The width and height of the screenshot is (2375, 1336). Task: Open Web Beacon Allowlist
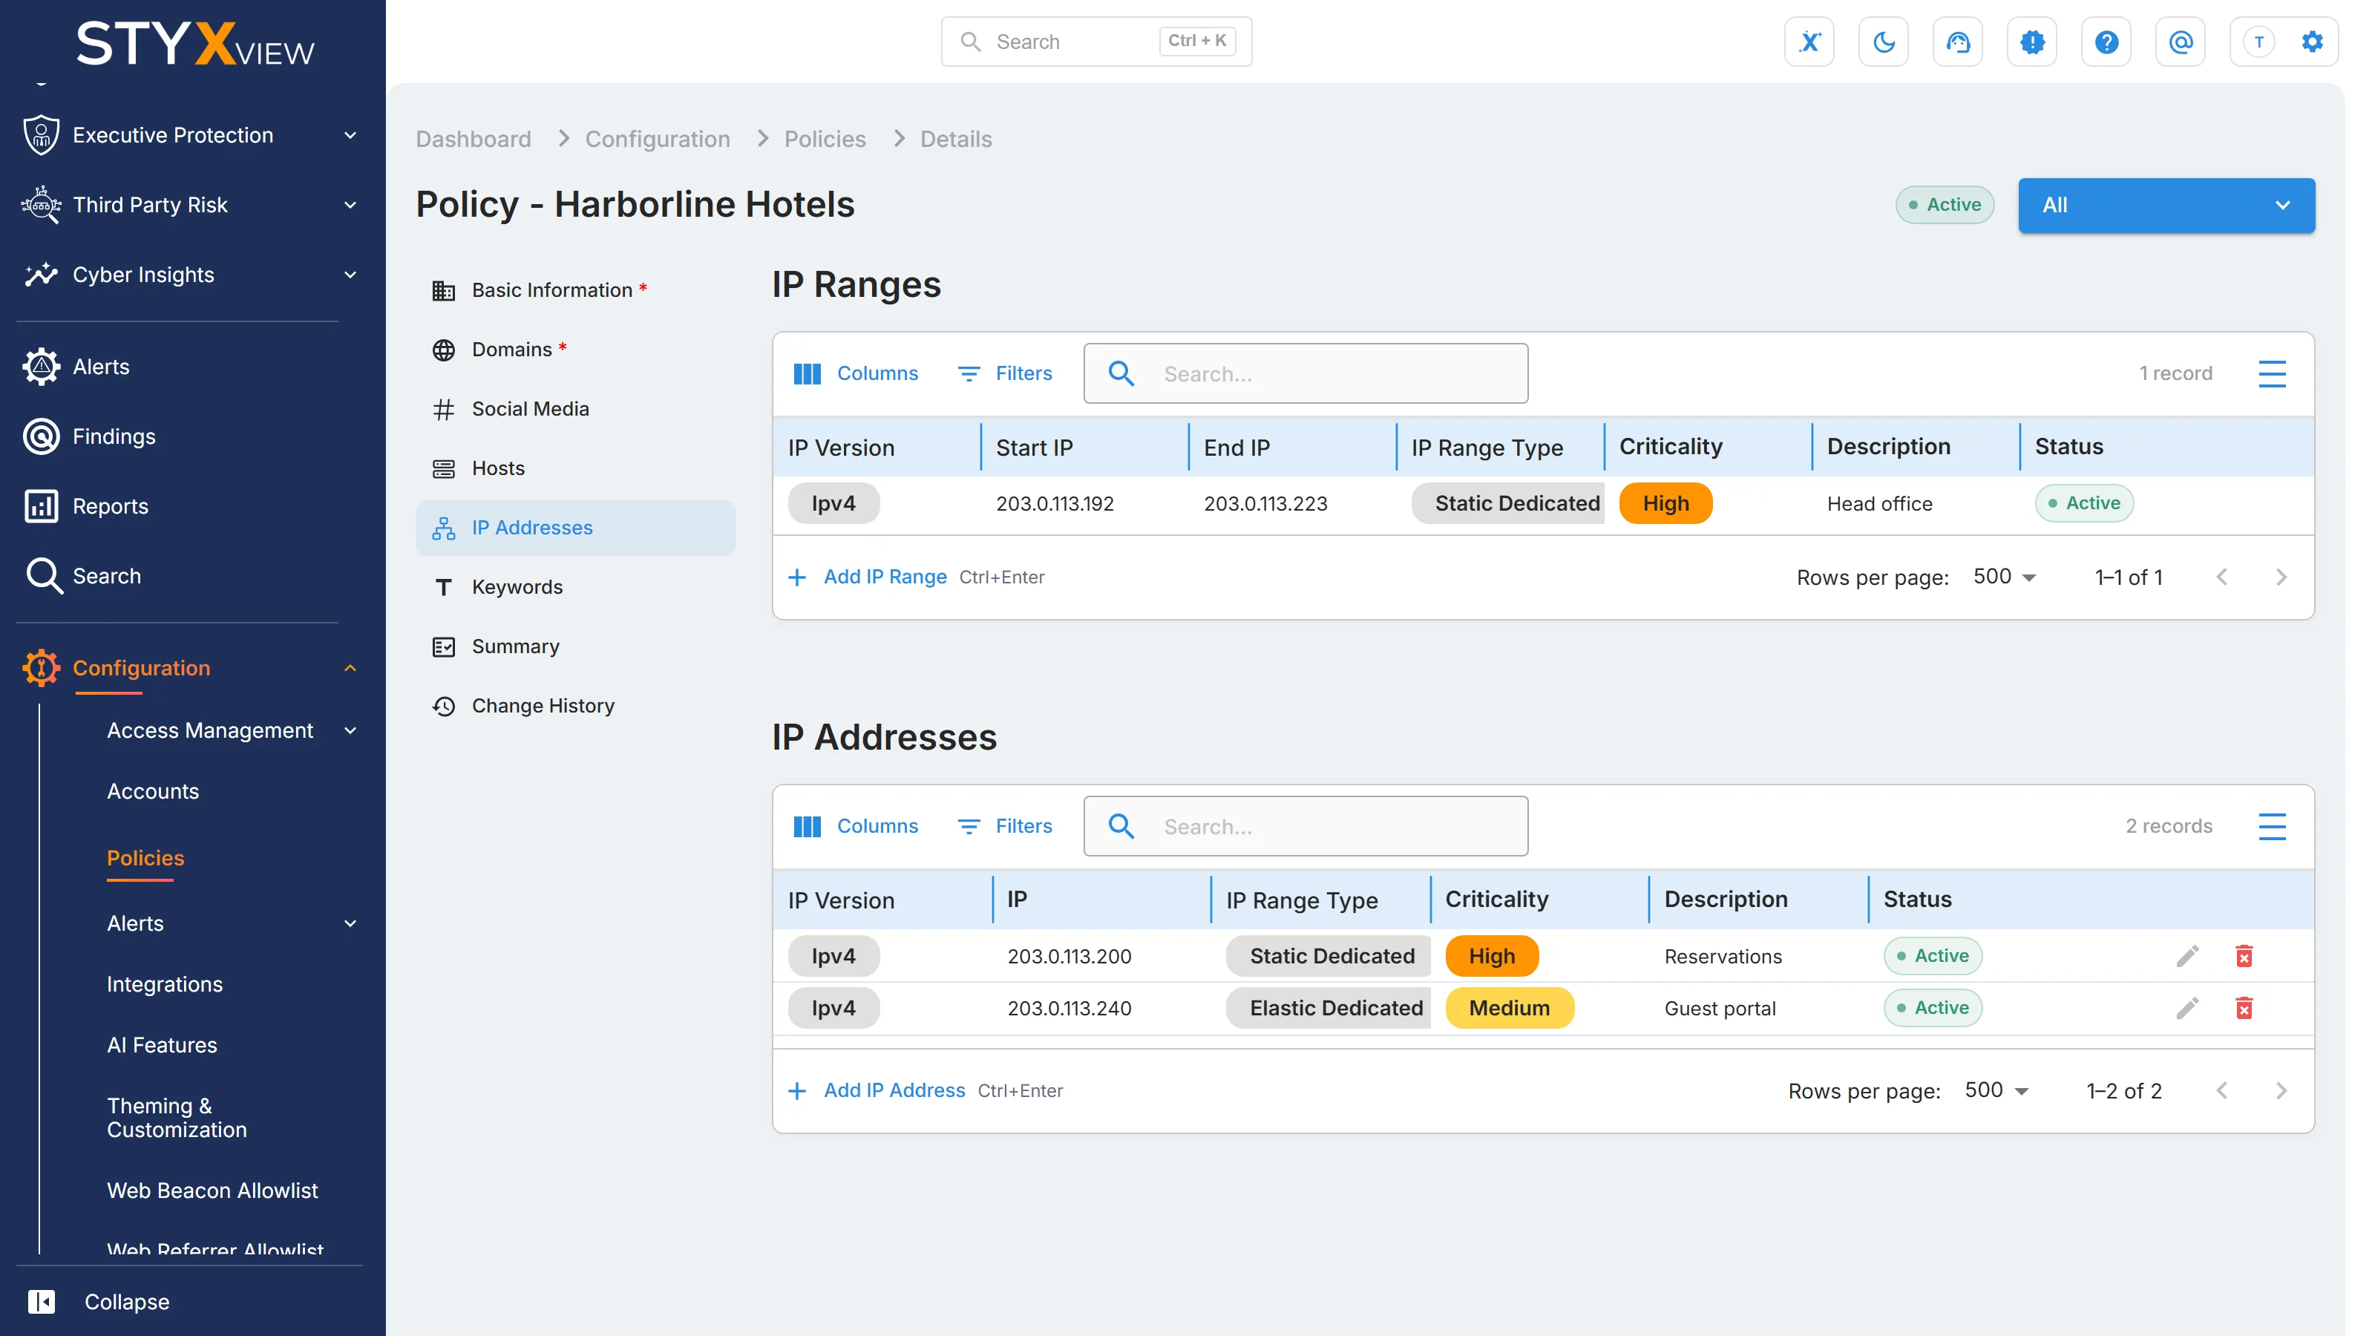point(212,1191)
